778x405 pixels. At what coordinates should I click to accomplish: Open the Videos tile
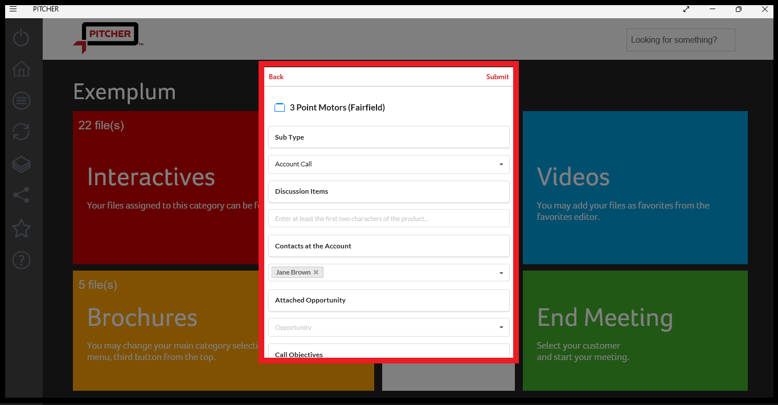point(634,187)
